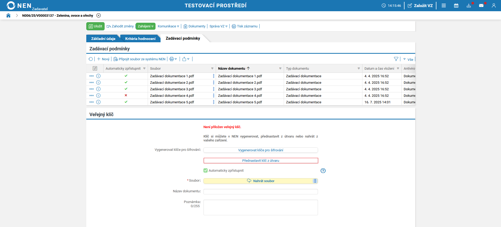
Task: Open help icon next to Automaticky zpřístupnit
Action: click(323, 171)
